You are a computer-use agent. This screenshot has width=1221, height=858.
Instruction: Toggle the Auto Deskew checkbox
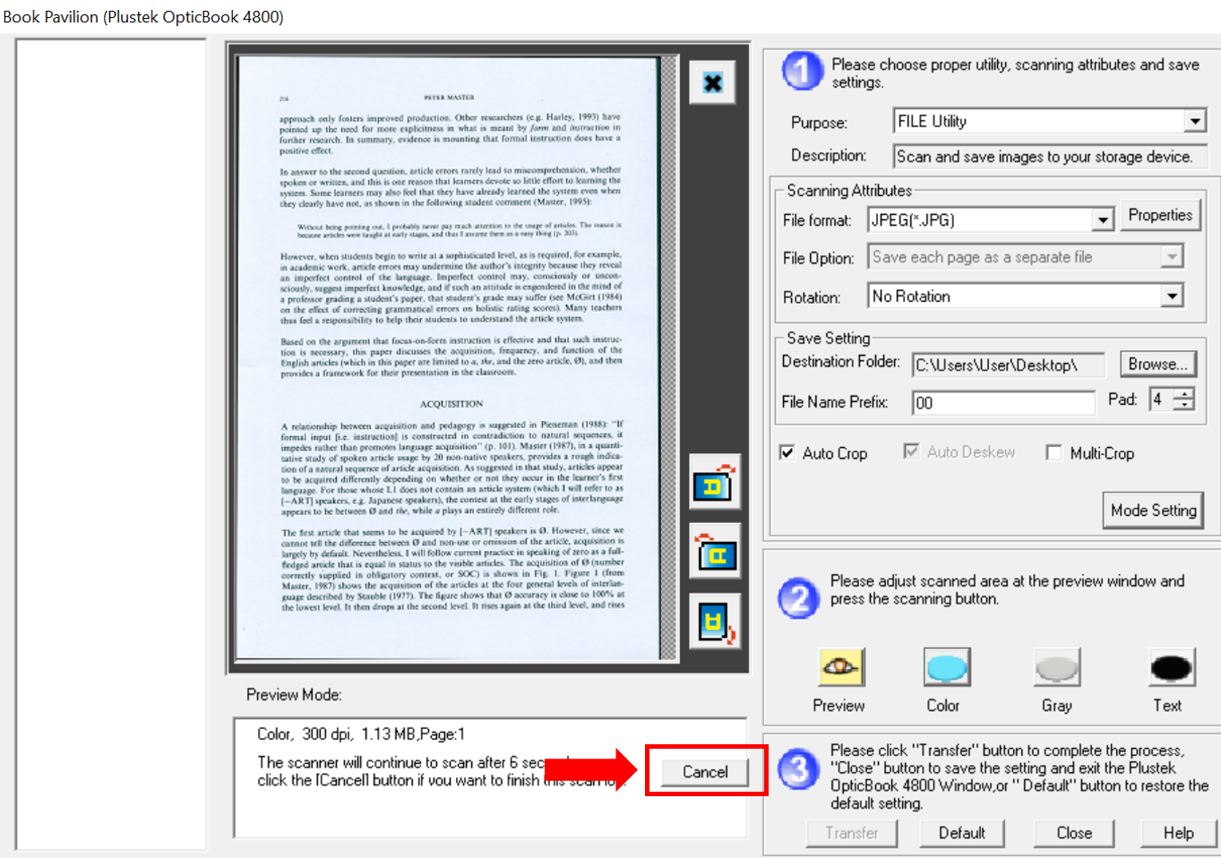(x=911, y=452)
